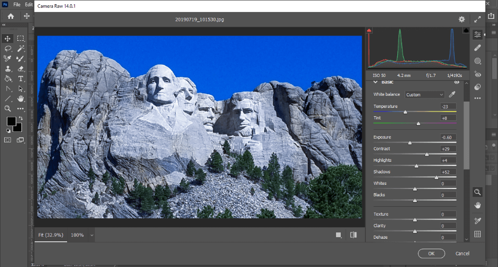Click the Photoshop Home icon
Screen dimensions: 498x267
click(x=11, y=16)
